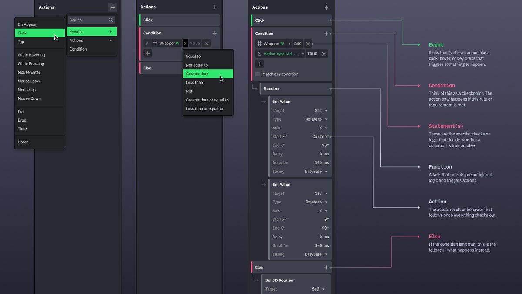This screenshot has height=294, width=522.
Task: Click the plus icon above the Search menu
Action: pyautogui.click(x=113, y=7)
